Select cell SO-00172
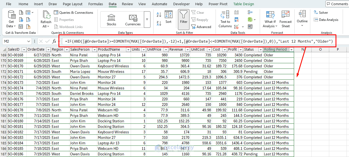This screenshot has width=349, height=157. [x=17, y=77]
